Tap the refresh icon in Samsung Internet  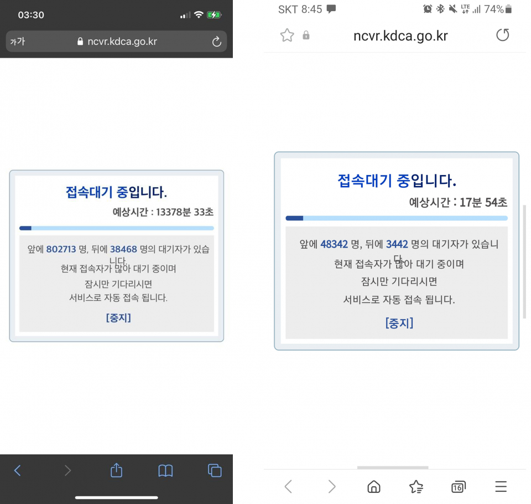502,35
